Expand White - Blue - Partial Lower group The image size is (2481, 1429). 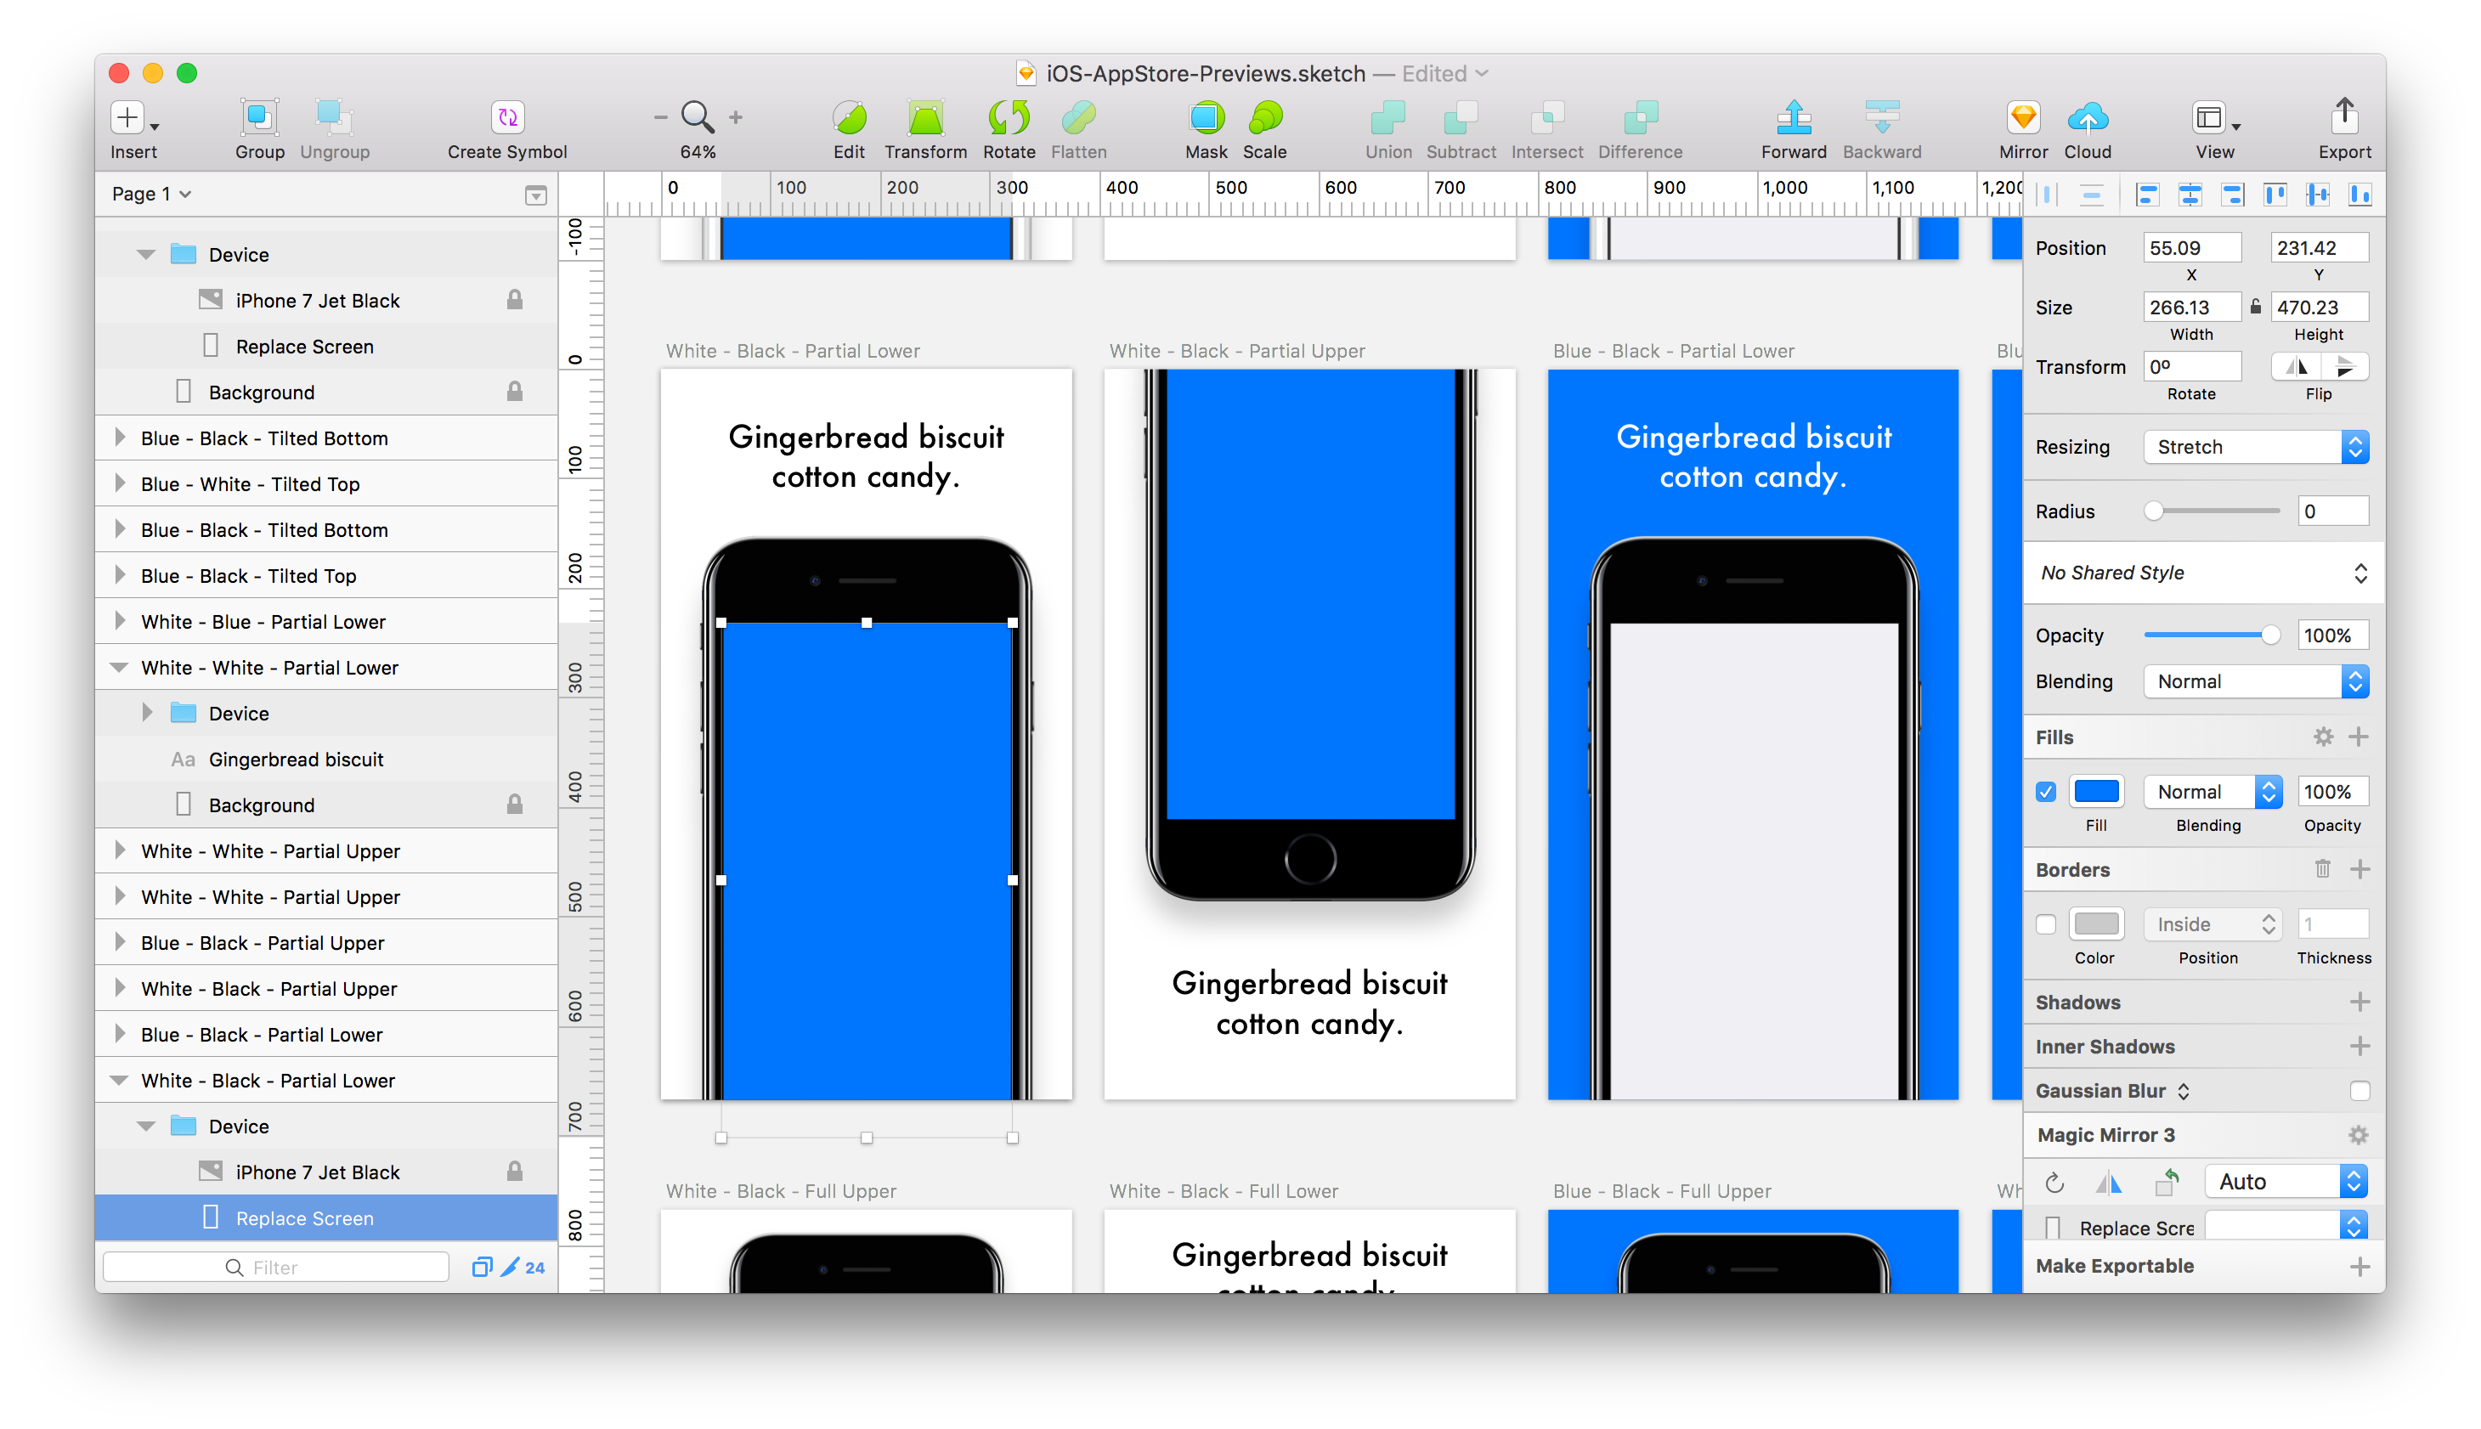click(x=120, y=620)
